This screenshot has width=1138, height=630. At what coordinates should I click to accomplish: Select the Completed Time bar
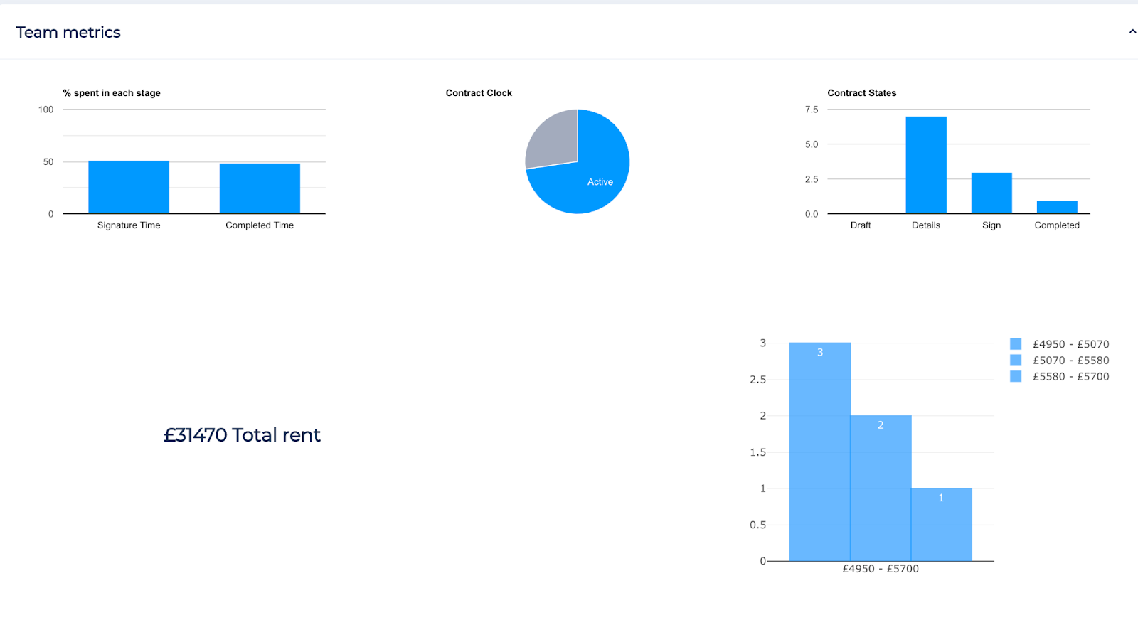260,188
